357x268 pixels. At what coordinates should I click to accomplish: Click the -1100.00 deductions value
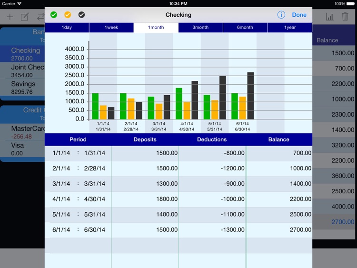(232, 215)
